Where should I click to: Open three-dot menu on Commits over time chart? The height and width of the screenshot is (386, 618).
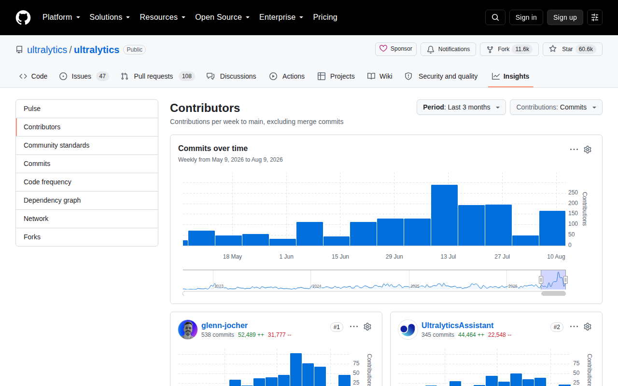click(574, 150)
